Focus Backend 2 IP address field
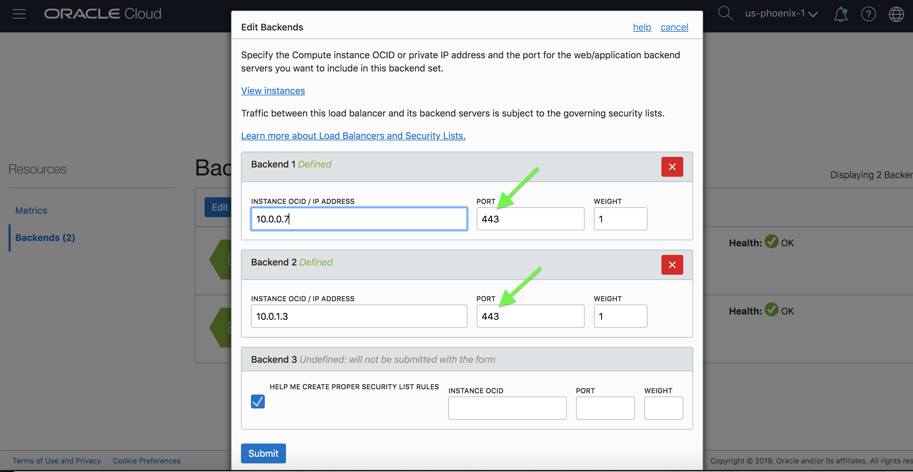 [x=359, y=316]
